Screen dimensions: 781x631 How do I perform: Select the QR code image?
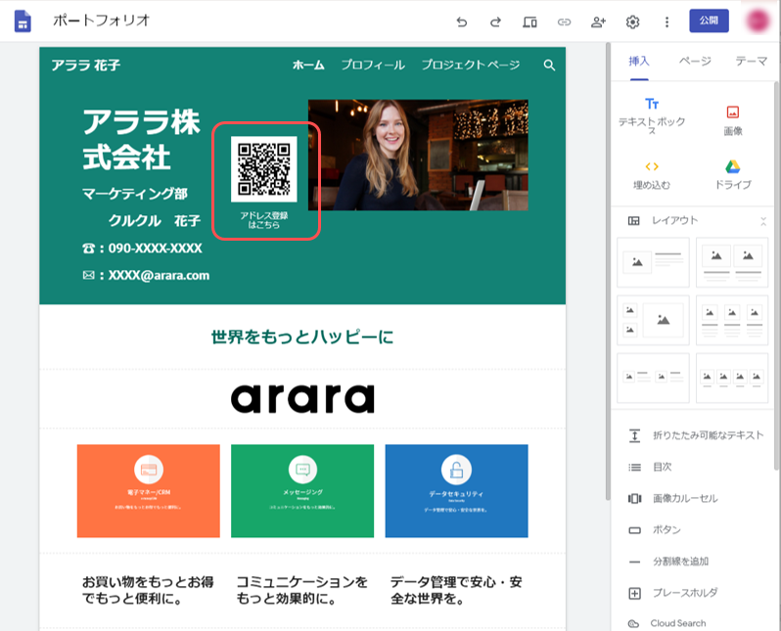tap(264, 169)
